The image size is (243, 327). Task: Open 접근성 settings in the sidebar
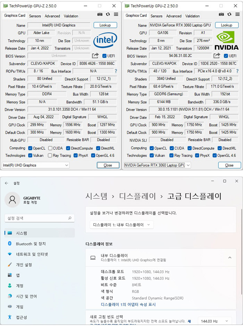click(x=40, y=317)
